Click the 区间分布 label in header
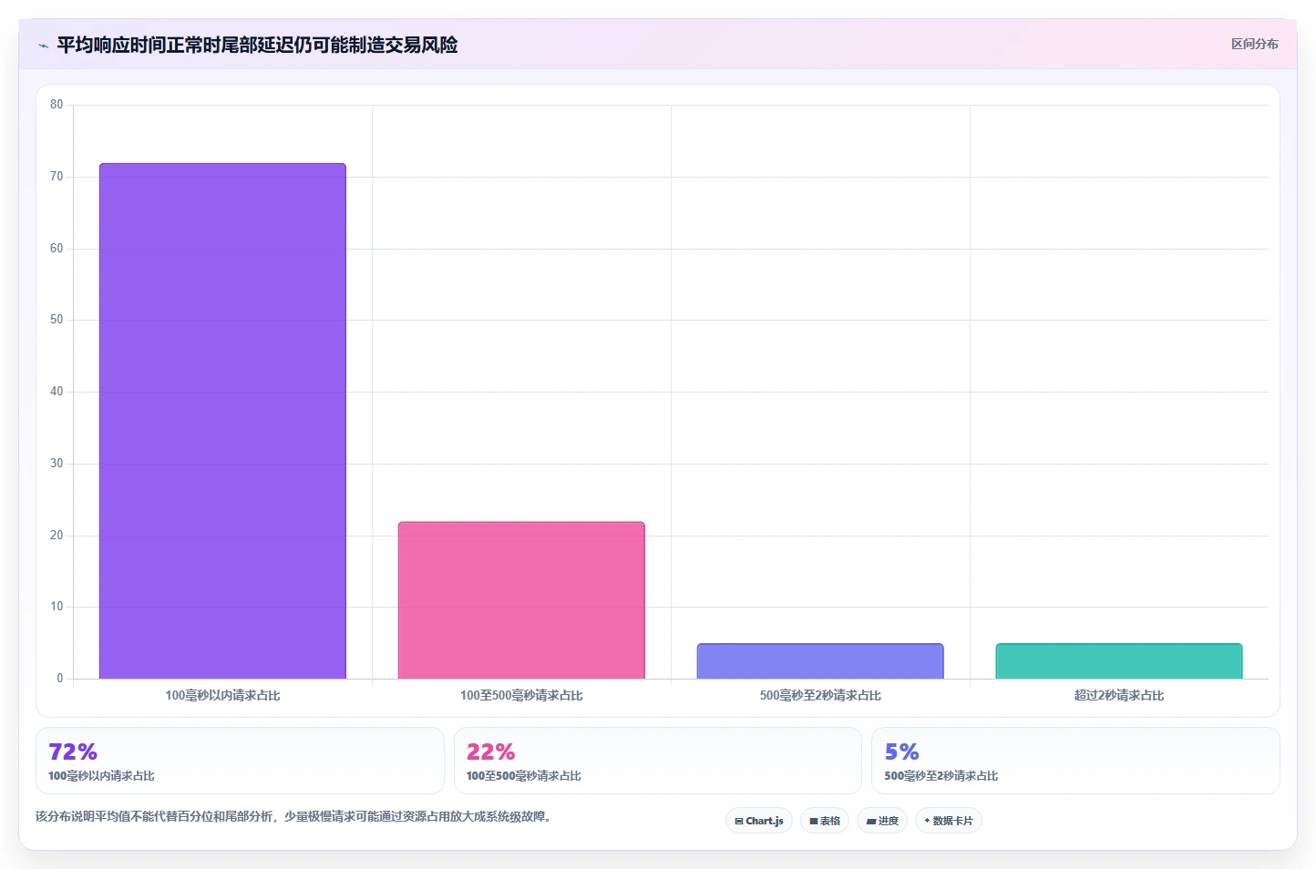Image resolution: width=1316 pixels, height=869 pixels. 1254,44
